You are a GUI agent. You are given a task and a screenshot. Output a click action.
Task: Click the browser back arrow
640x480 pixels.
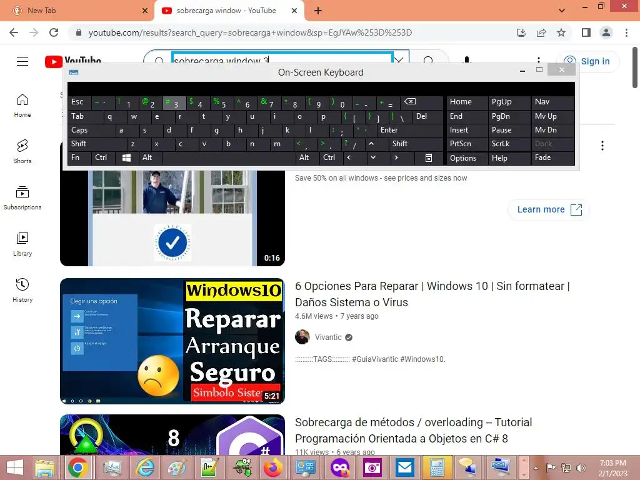[14, 32]
